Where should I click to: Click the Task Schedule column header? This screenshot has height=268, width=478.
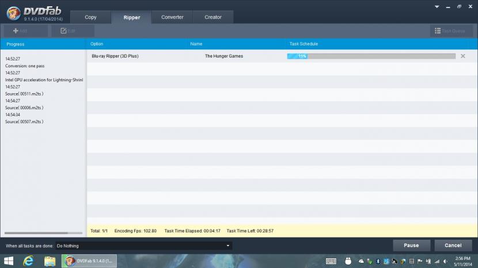(x=382, y=44)
